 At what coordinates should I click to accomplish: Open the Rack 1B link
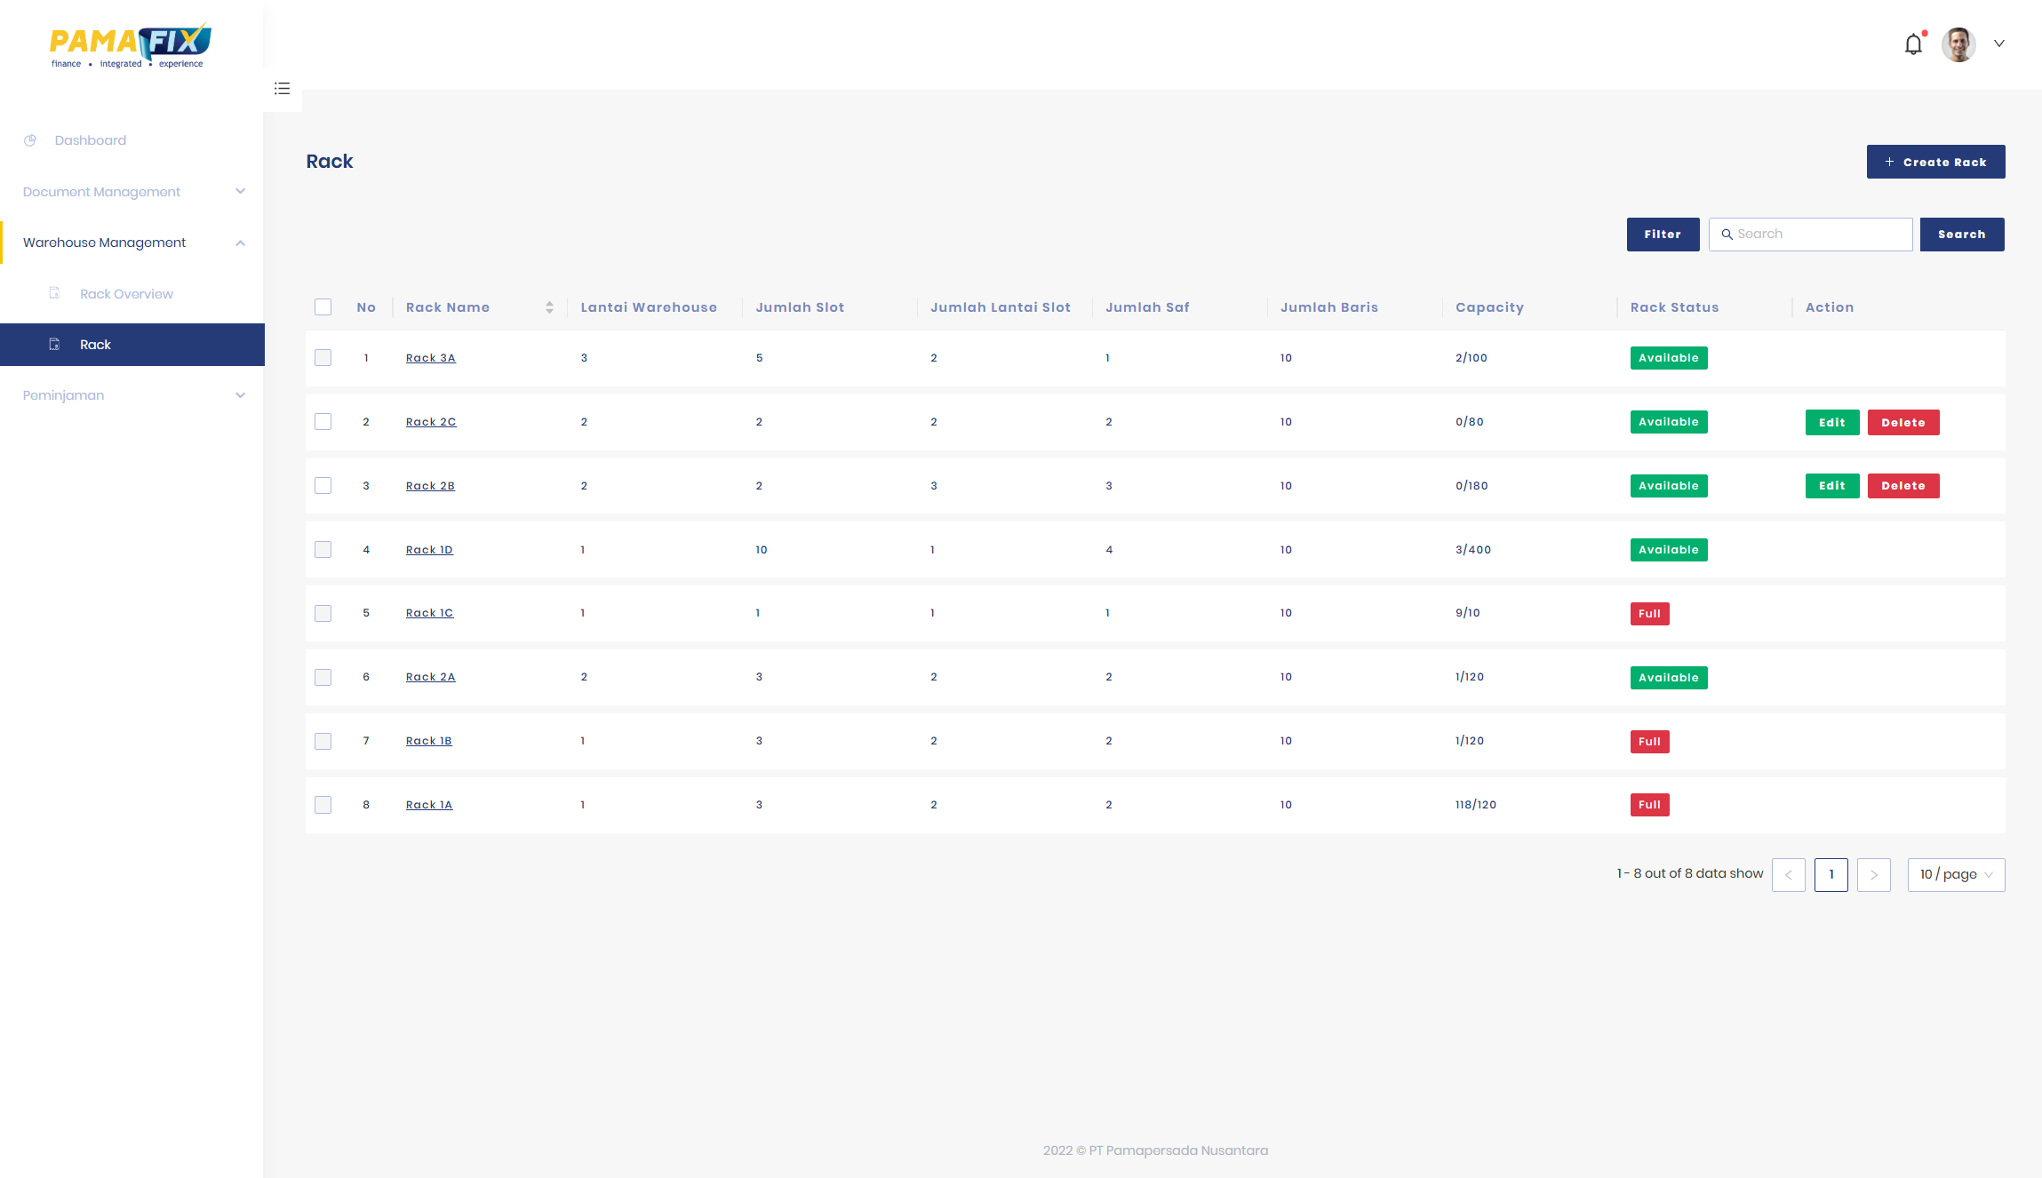coord(428,741)
